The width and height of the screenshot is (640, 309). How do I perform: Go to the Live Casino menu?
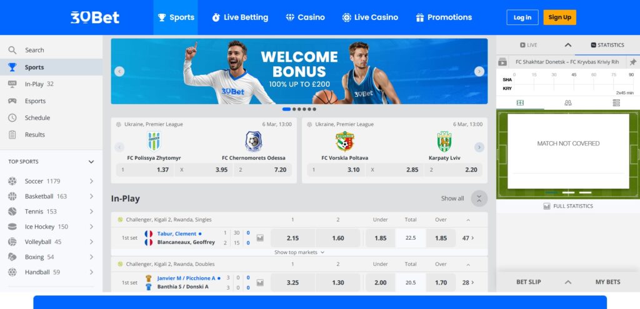[370, 17]
